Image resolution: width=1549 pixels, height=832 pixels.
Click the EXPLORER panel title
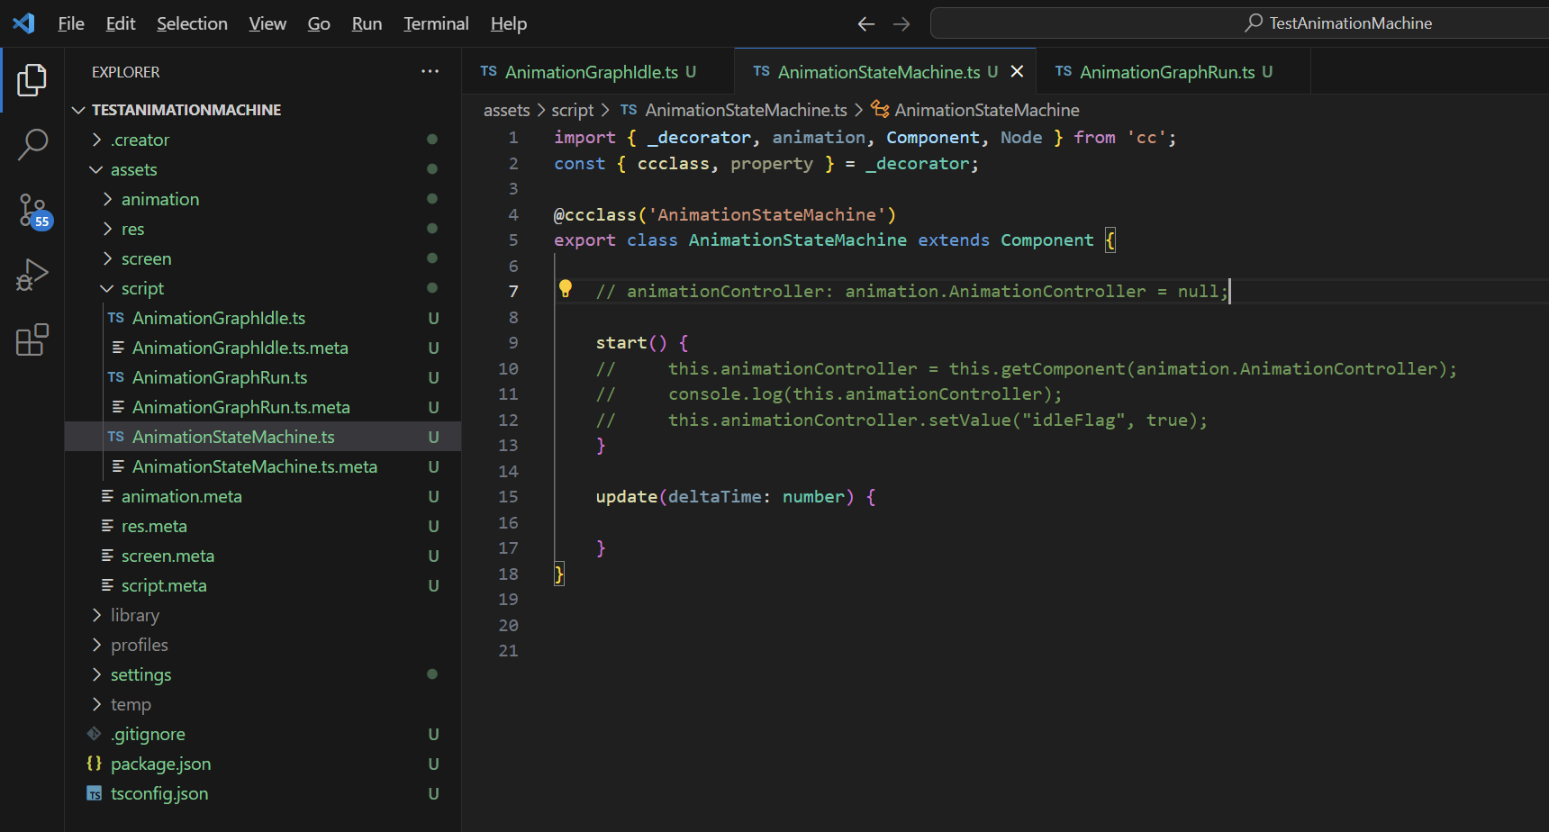[126, 72]
